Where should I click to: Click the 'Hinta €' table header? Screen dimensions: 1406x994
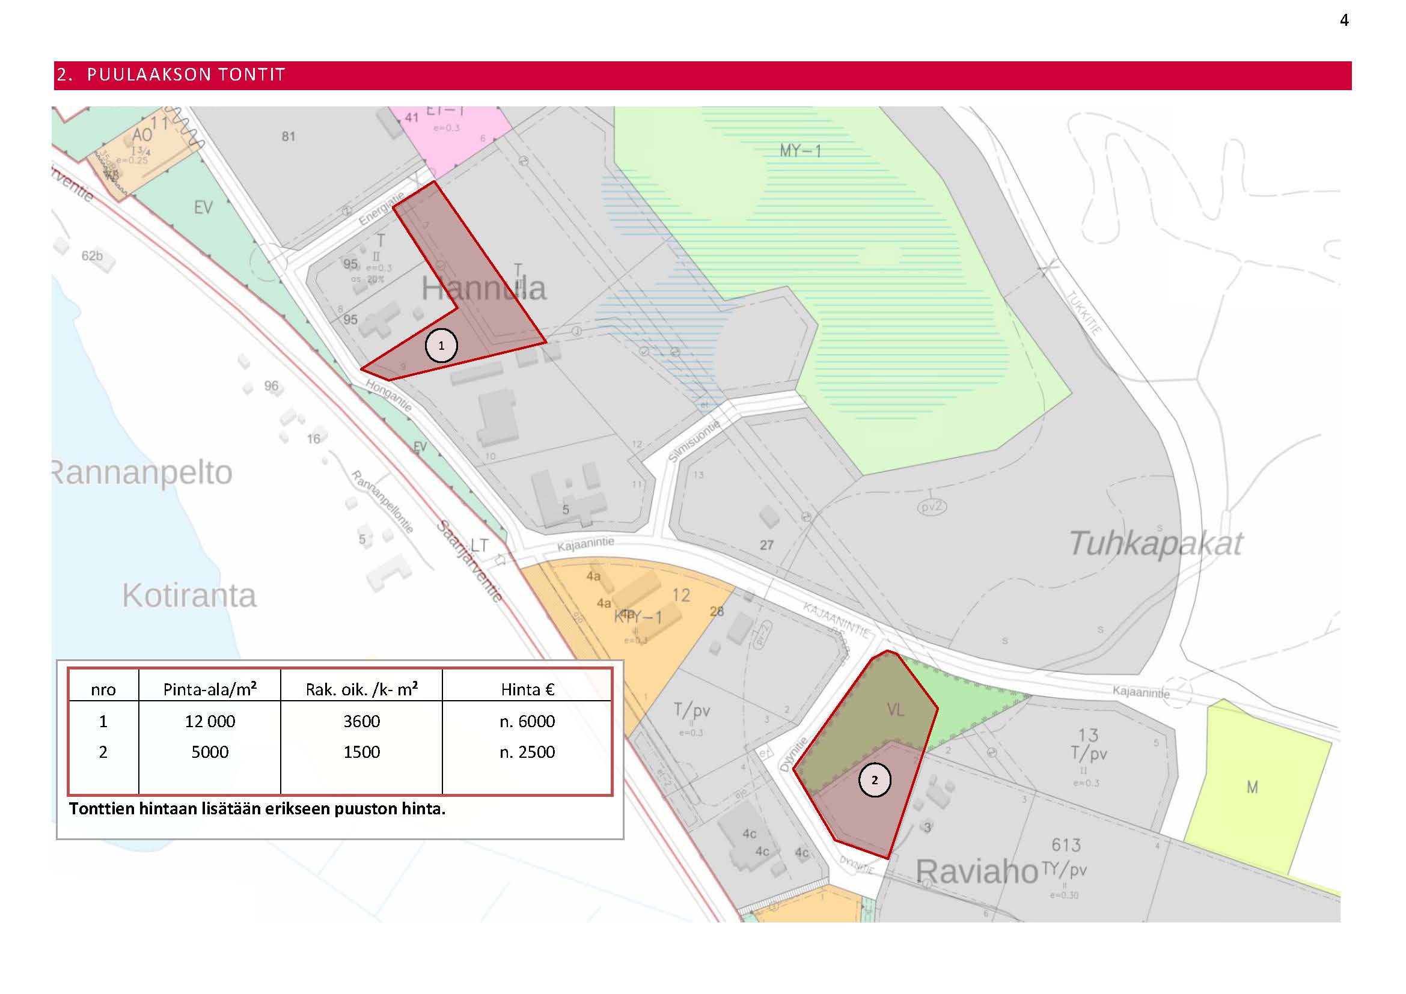click(x=527, y=689)
